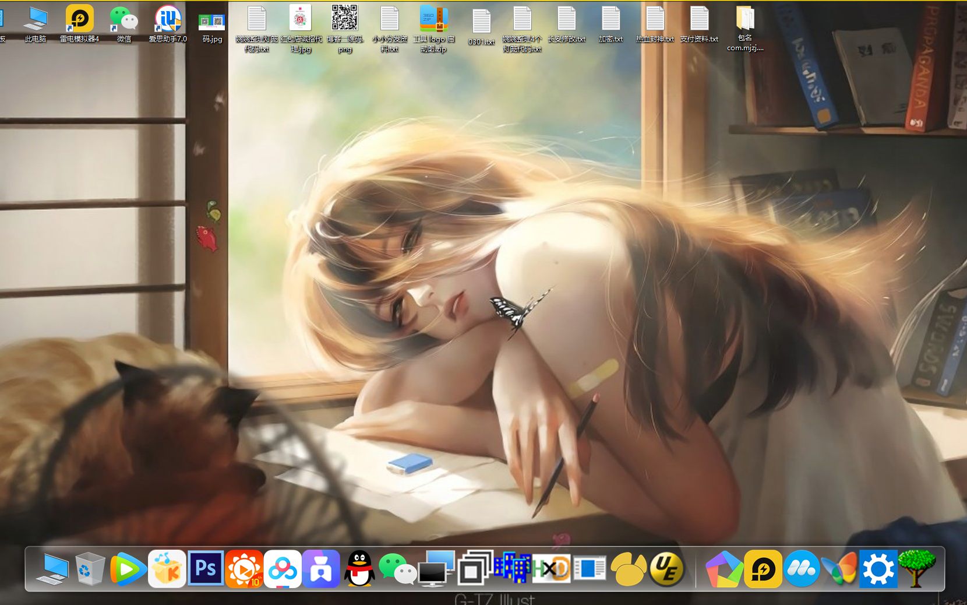This screenshot has height=605, width=967.
Task: Open WeChat from the dock
Action: (398, 569)
